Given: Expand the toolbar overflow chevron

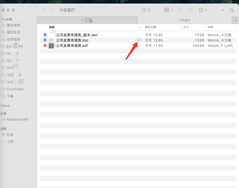Looking at the screenshot, I should tap(223, 10).
